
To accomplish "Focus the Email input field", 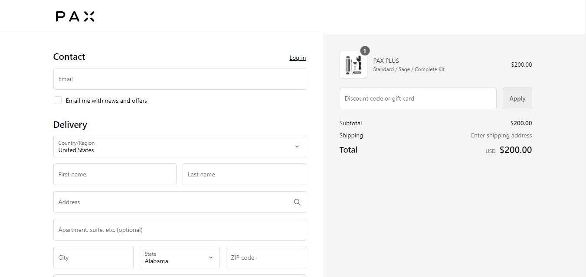I will click(180, 79).
